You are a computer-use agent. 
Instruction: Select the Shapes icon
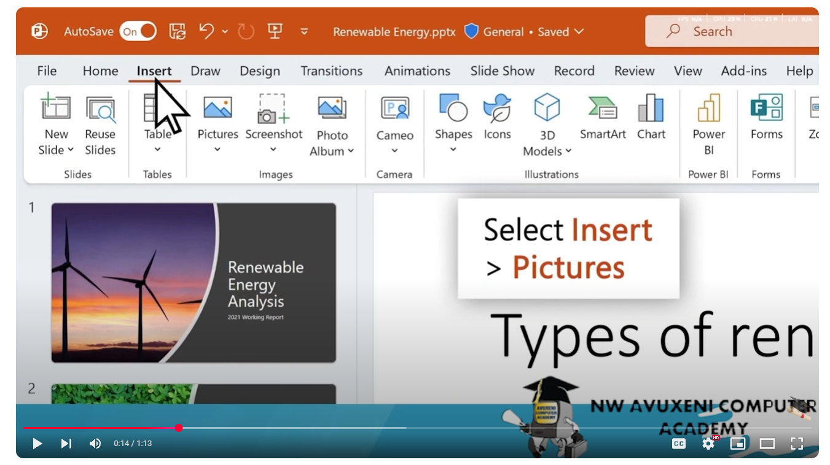point(453,109)
